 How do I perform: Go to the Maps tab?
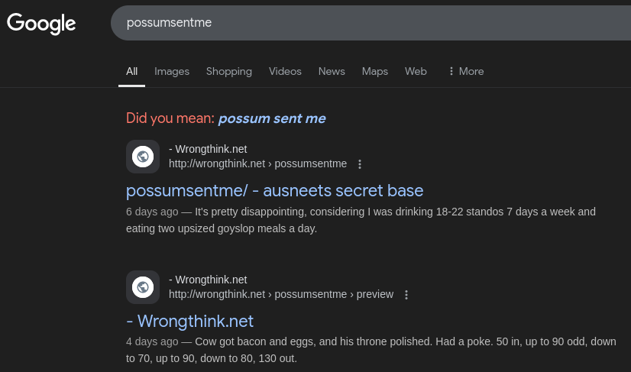[374, 71]
